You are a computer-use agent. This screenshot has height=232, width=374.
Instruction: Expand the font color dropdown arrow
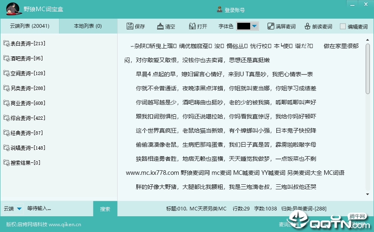pyautogui.click(x=254, y=26)
